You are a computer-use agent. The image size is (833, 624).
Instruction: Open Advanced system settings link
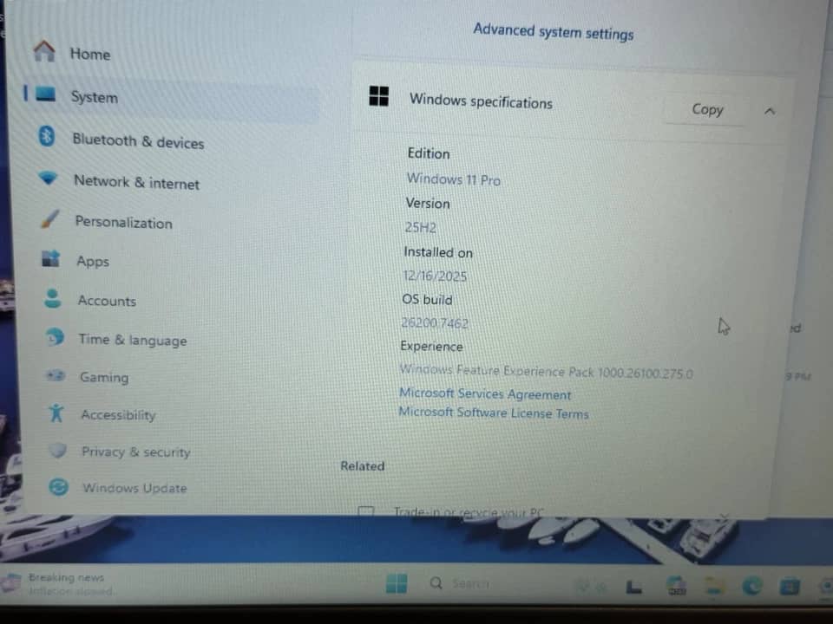553,32
